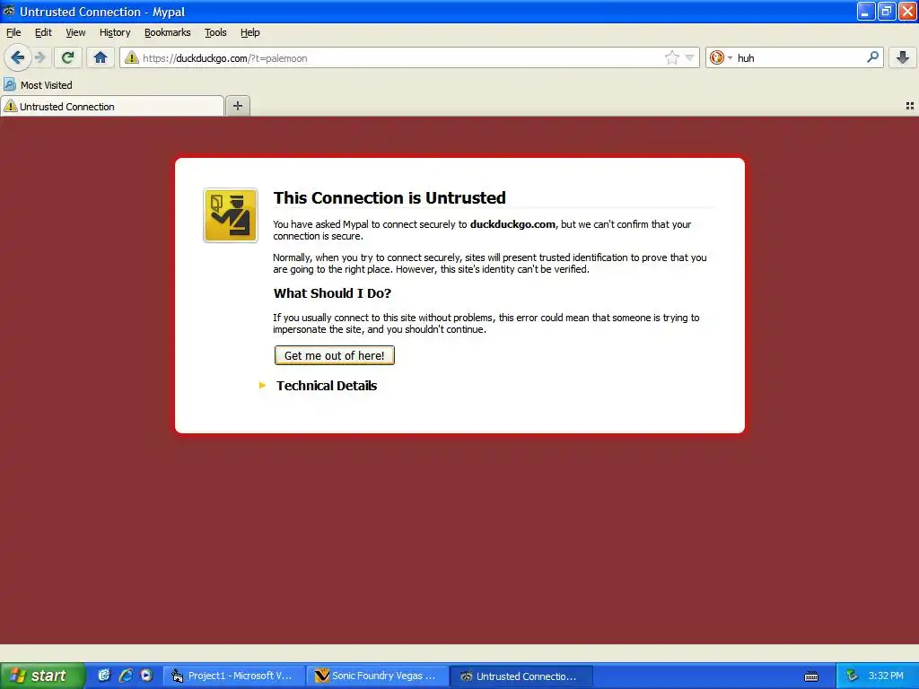Open the Bookmarks menu

[168, 33]
